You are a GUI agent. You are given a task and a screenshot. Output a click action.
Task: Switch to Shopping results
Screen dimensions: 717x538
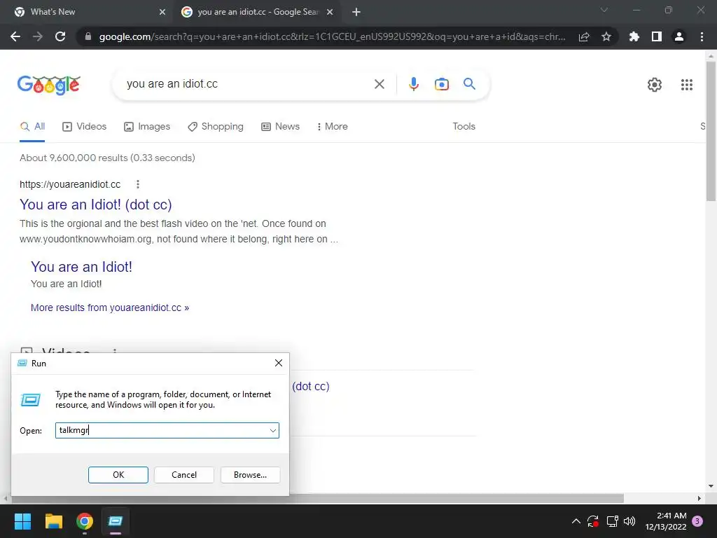[216, 127]
